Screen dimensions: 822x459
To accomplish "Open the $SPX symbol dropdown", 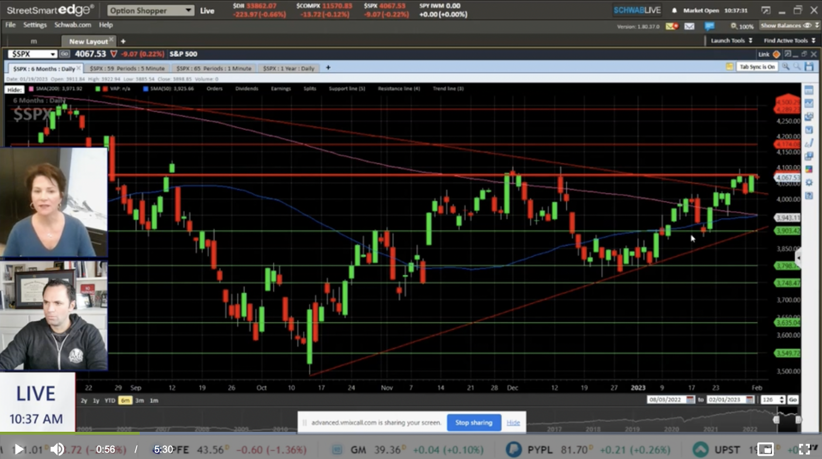I will click(x=52, y=54).
